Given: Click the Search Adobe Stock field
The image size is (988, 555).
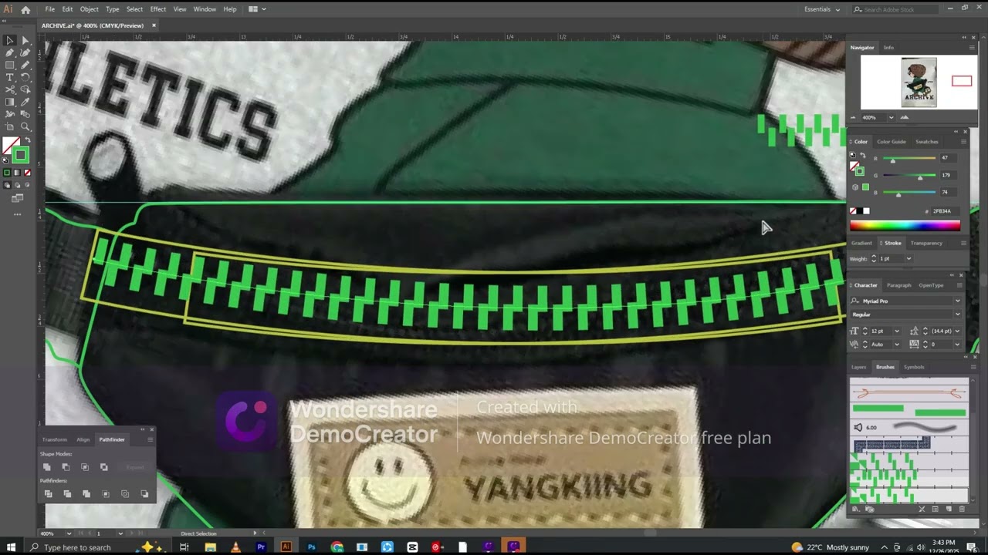Looking at the screenshot, I should click(895, 9).
